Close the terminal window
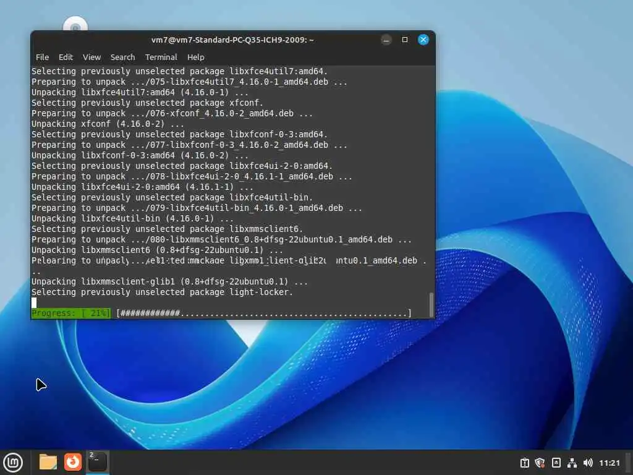This screenshot has height=475, width=633. tap(423, 40)
